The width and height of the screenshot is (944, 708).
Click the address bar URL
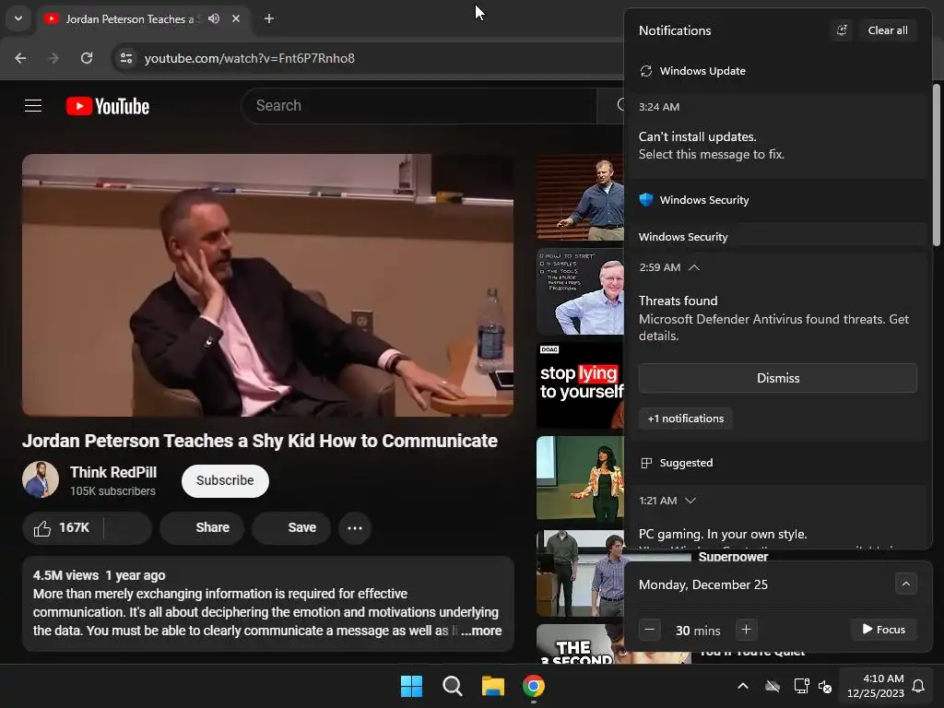[x=249, y=58]
